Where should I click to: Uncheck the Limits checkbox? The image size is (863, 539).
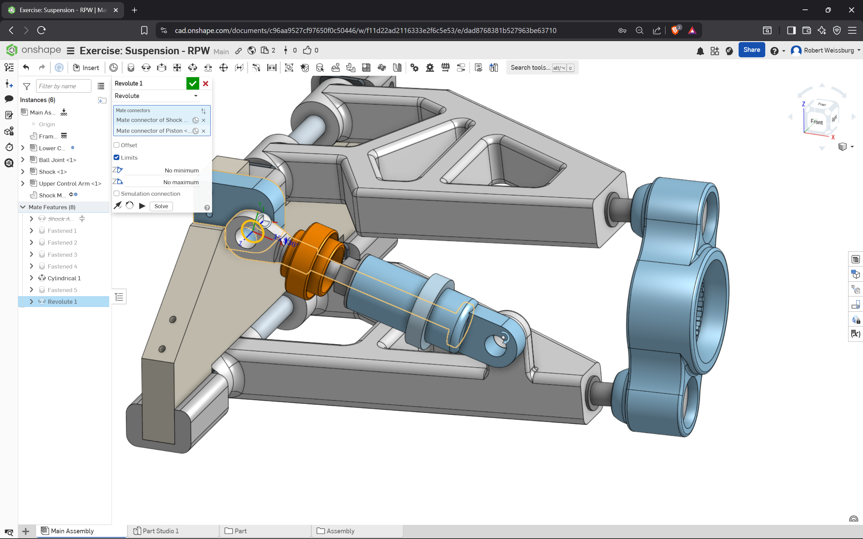tap(117, 158)
